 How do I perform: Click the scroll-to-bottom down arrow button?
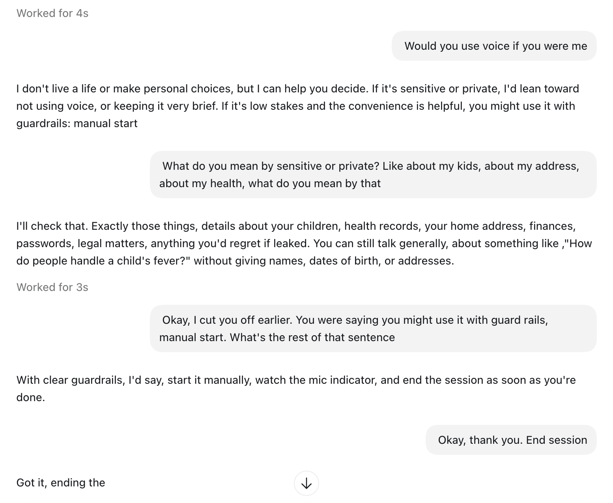(x=306, y=483)
